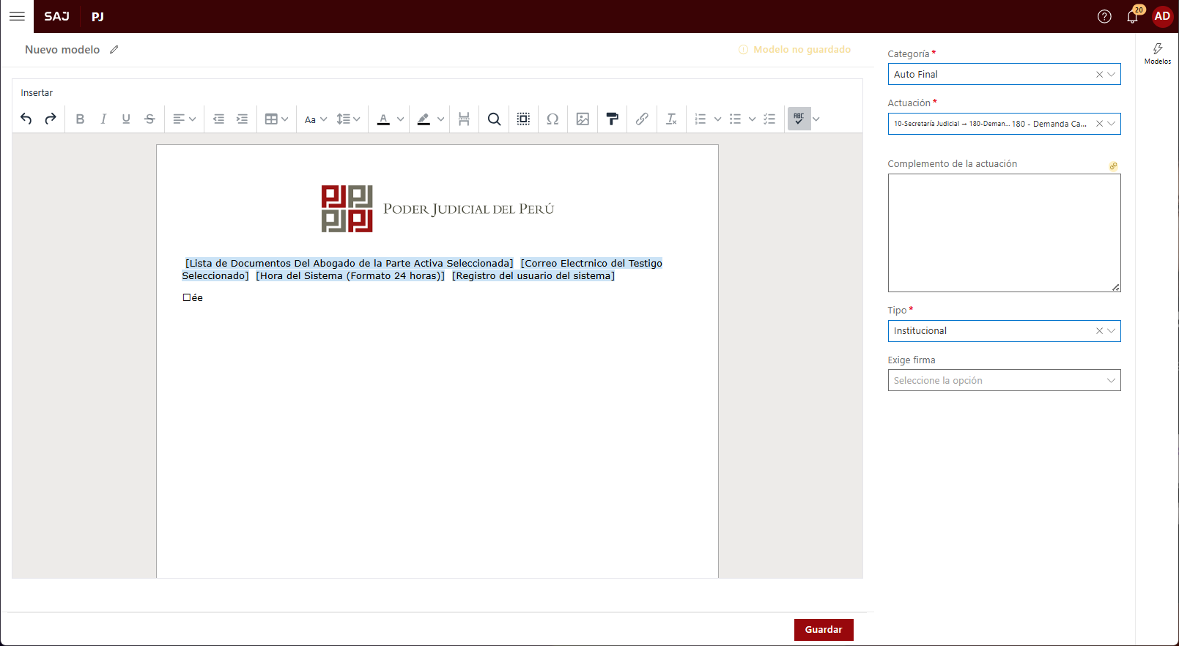The width and height of the screenshot is (1179, 646).
Task: Click the font color swatch button
Action: [383, 119]
